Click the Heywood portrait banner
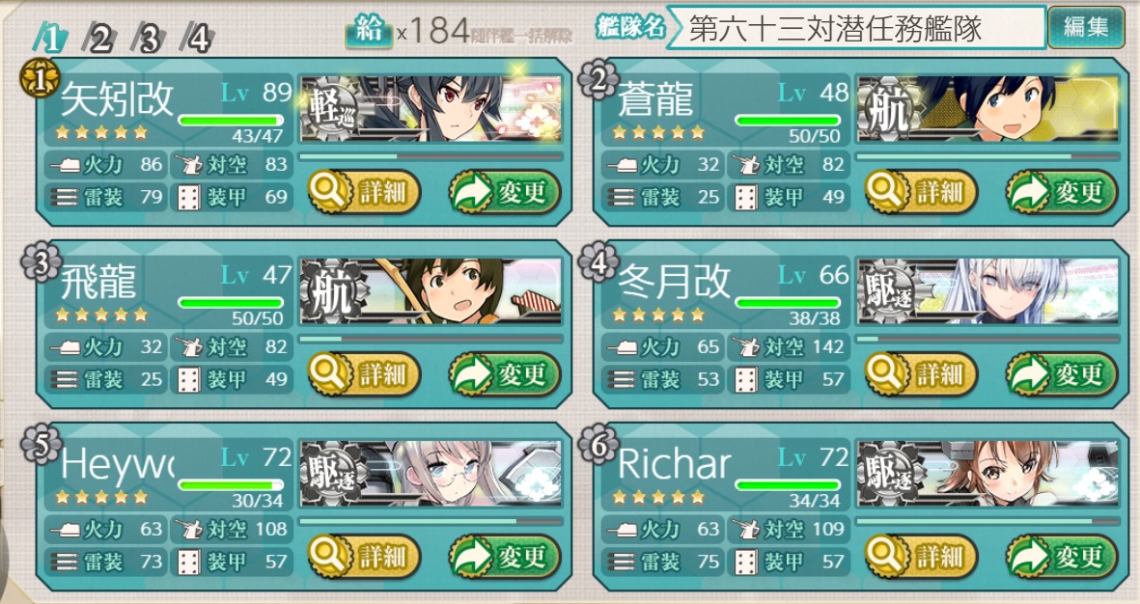Viewport: 1140px width, 604px height. tap(431, 473)
